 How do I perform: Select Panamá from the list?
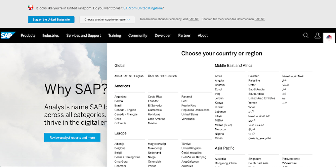click(x=186, y=97)
